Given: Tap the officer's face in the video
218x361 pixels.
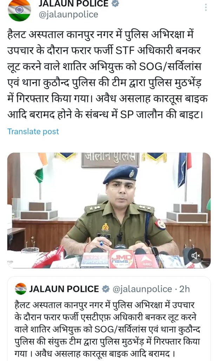Looking at the screenshot, I should pos(121,190).
